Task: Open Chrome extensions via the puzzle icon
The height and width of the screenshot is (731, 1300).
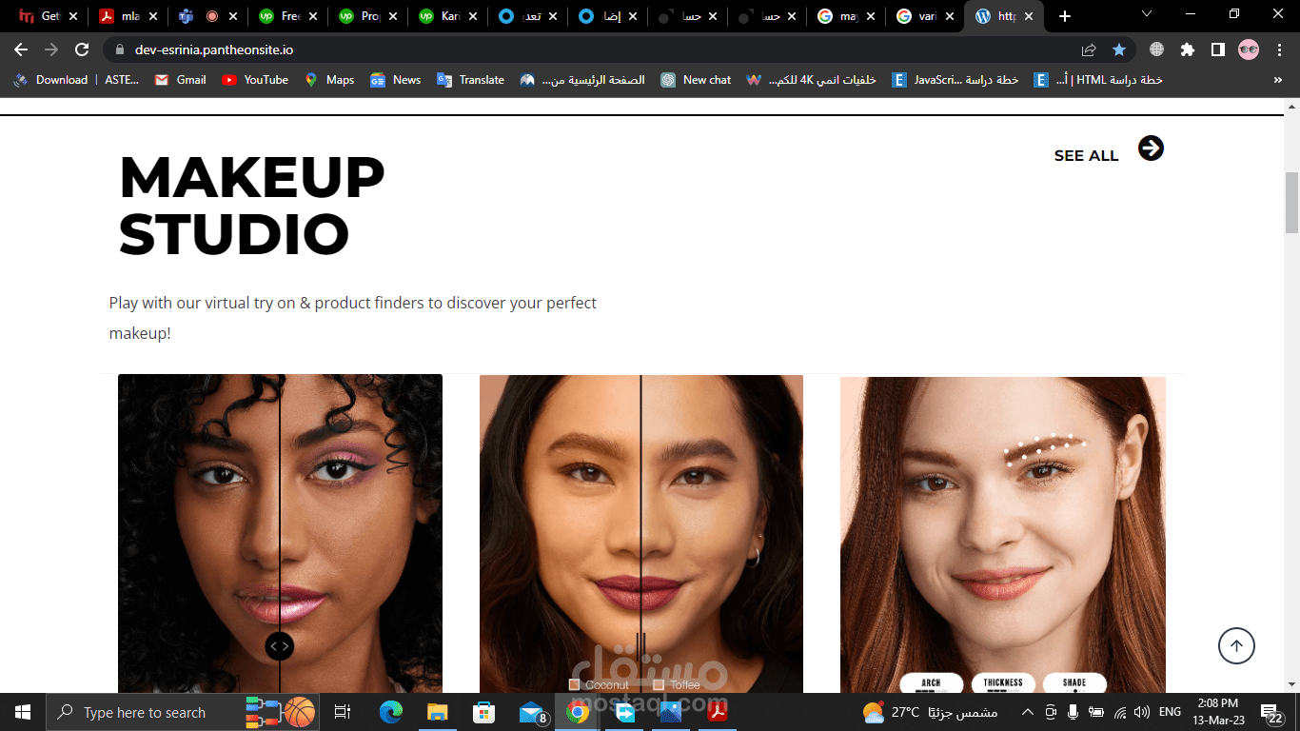Action: (1187, 49)
